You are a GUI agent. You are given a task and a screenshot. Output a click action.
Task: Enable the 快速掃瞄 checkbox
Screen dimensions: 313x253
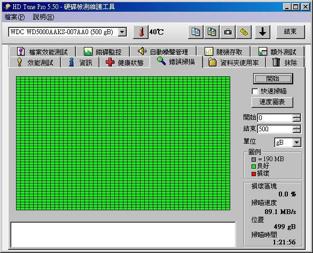tap(255, 91)
